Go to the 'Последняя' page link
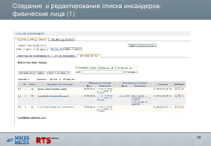 [x=69, y=79]
